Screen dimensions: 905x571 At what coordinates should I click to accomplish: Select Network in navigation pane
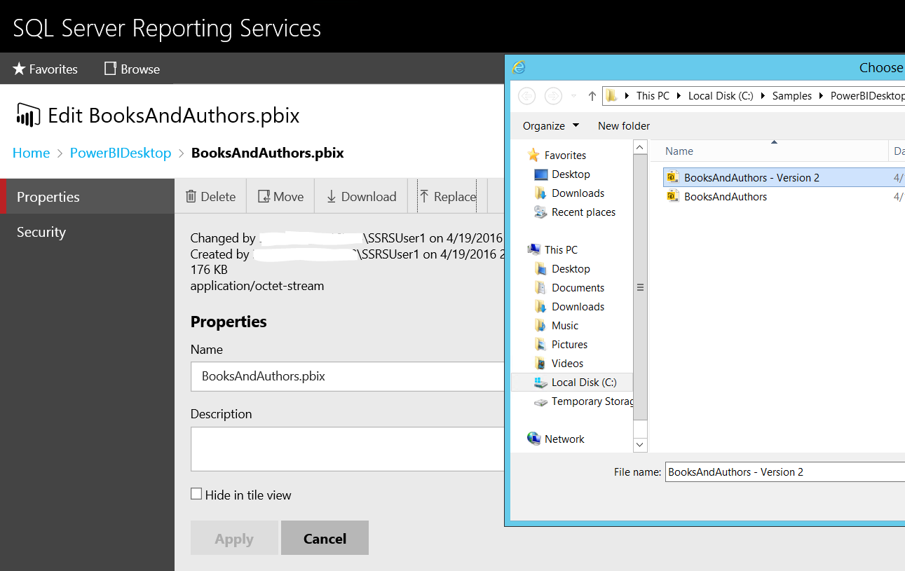click(564, 439)
